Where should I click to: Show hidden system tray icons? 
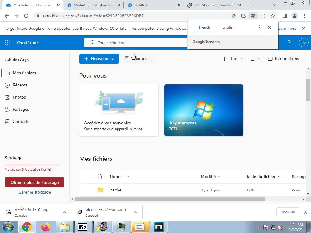tap(258, 228)
